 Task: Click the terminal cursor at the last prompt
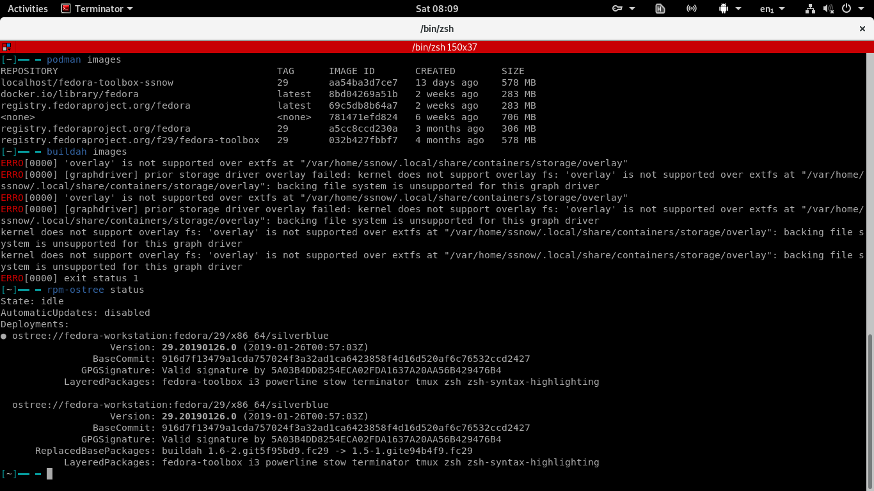(49, 474)
